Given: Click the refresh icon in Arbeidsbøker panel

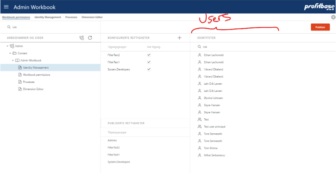Looking at the screenshot, I should click(x=90, y=38).
